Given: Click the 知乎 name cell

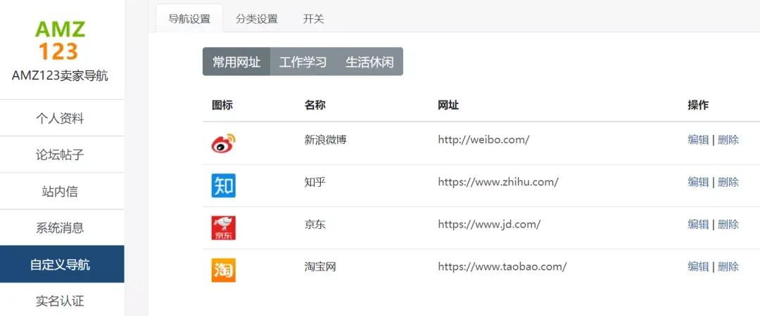Looking at the screenshot, I should click(x=315, y=182).
